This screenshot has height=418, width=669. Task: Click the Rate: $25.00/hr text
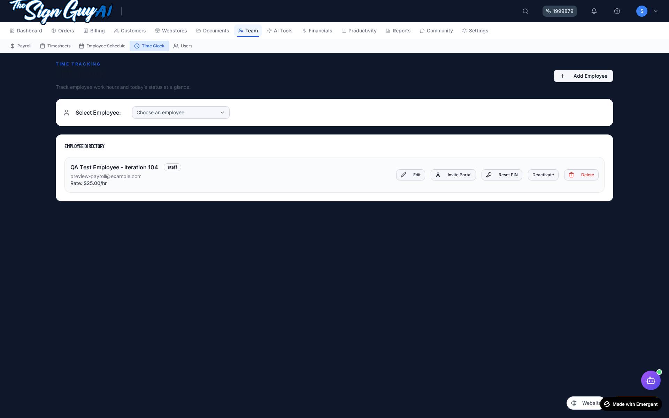click(89, 183)
